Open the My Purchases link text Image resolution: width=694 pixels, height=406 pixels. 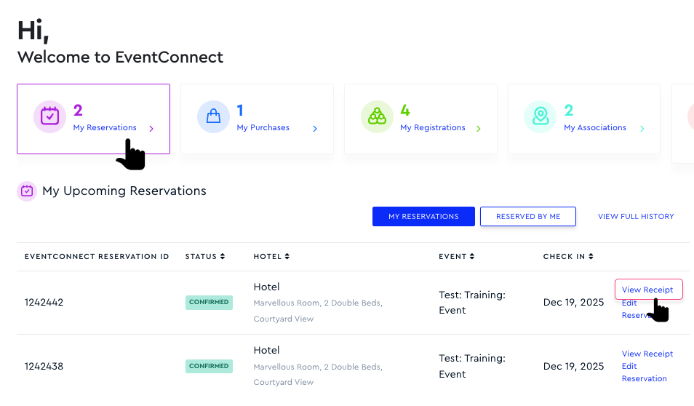[x=263, y=128]
